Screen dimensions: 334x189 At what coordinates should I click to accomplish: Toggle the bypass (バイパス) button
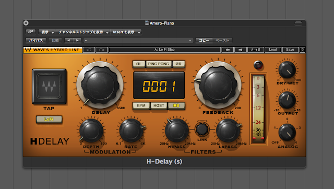[x=36, y=40]
